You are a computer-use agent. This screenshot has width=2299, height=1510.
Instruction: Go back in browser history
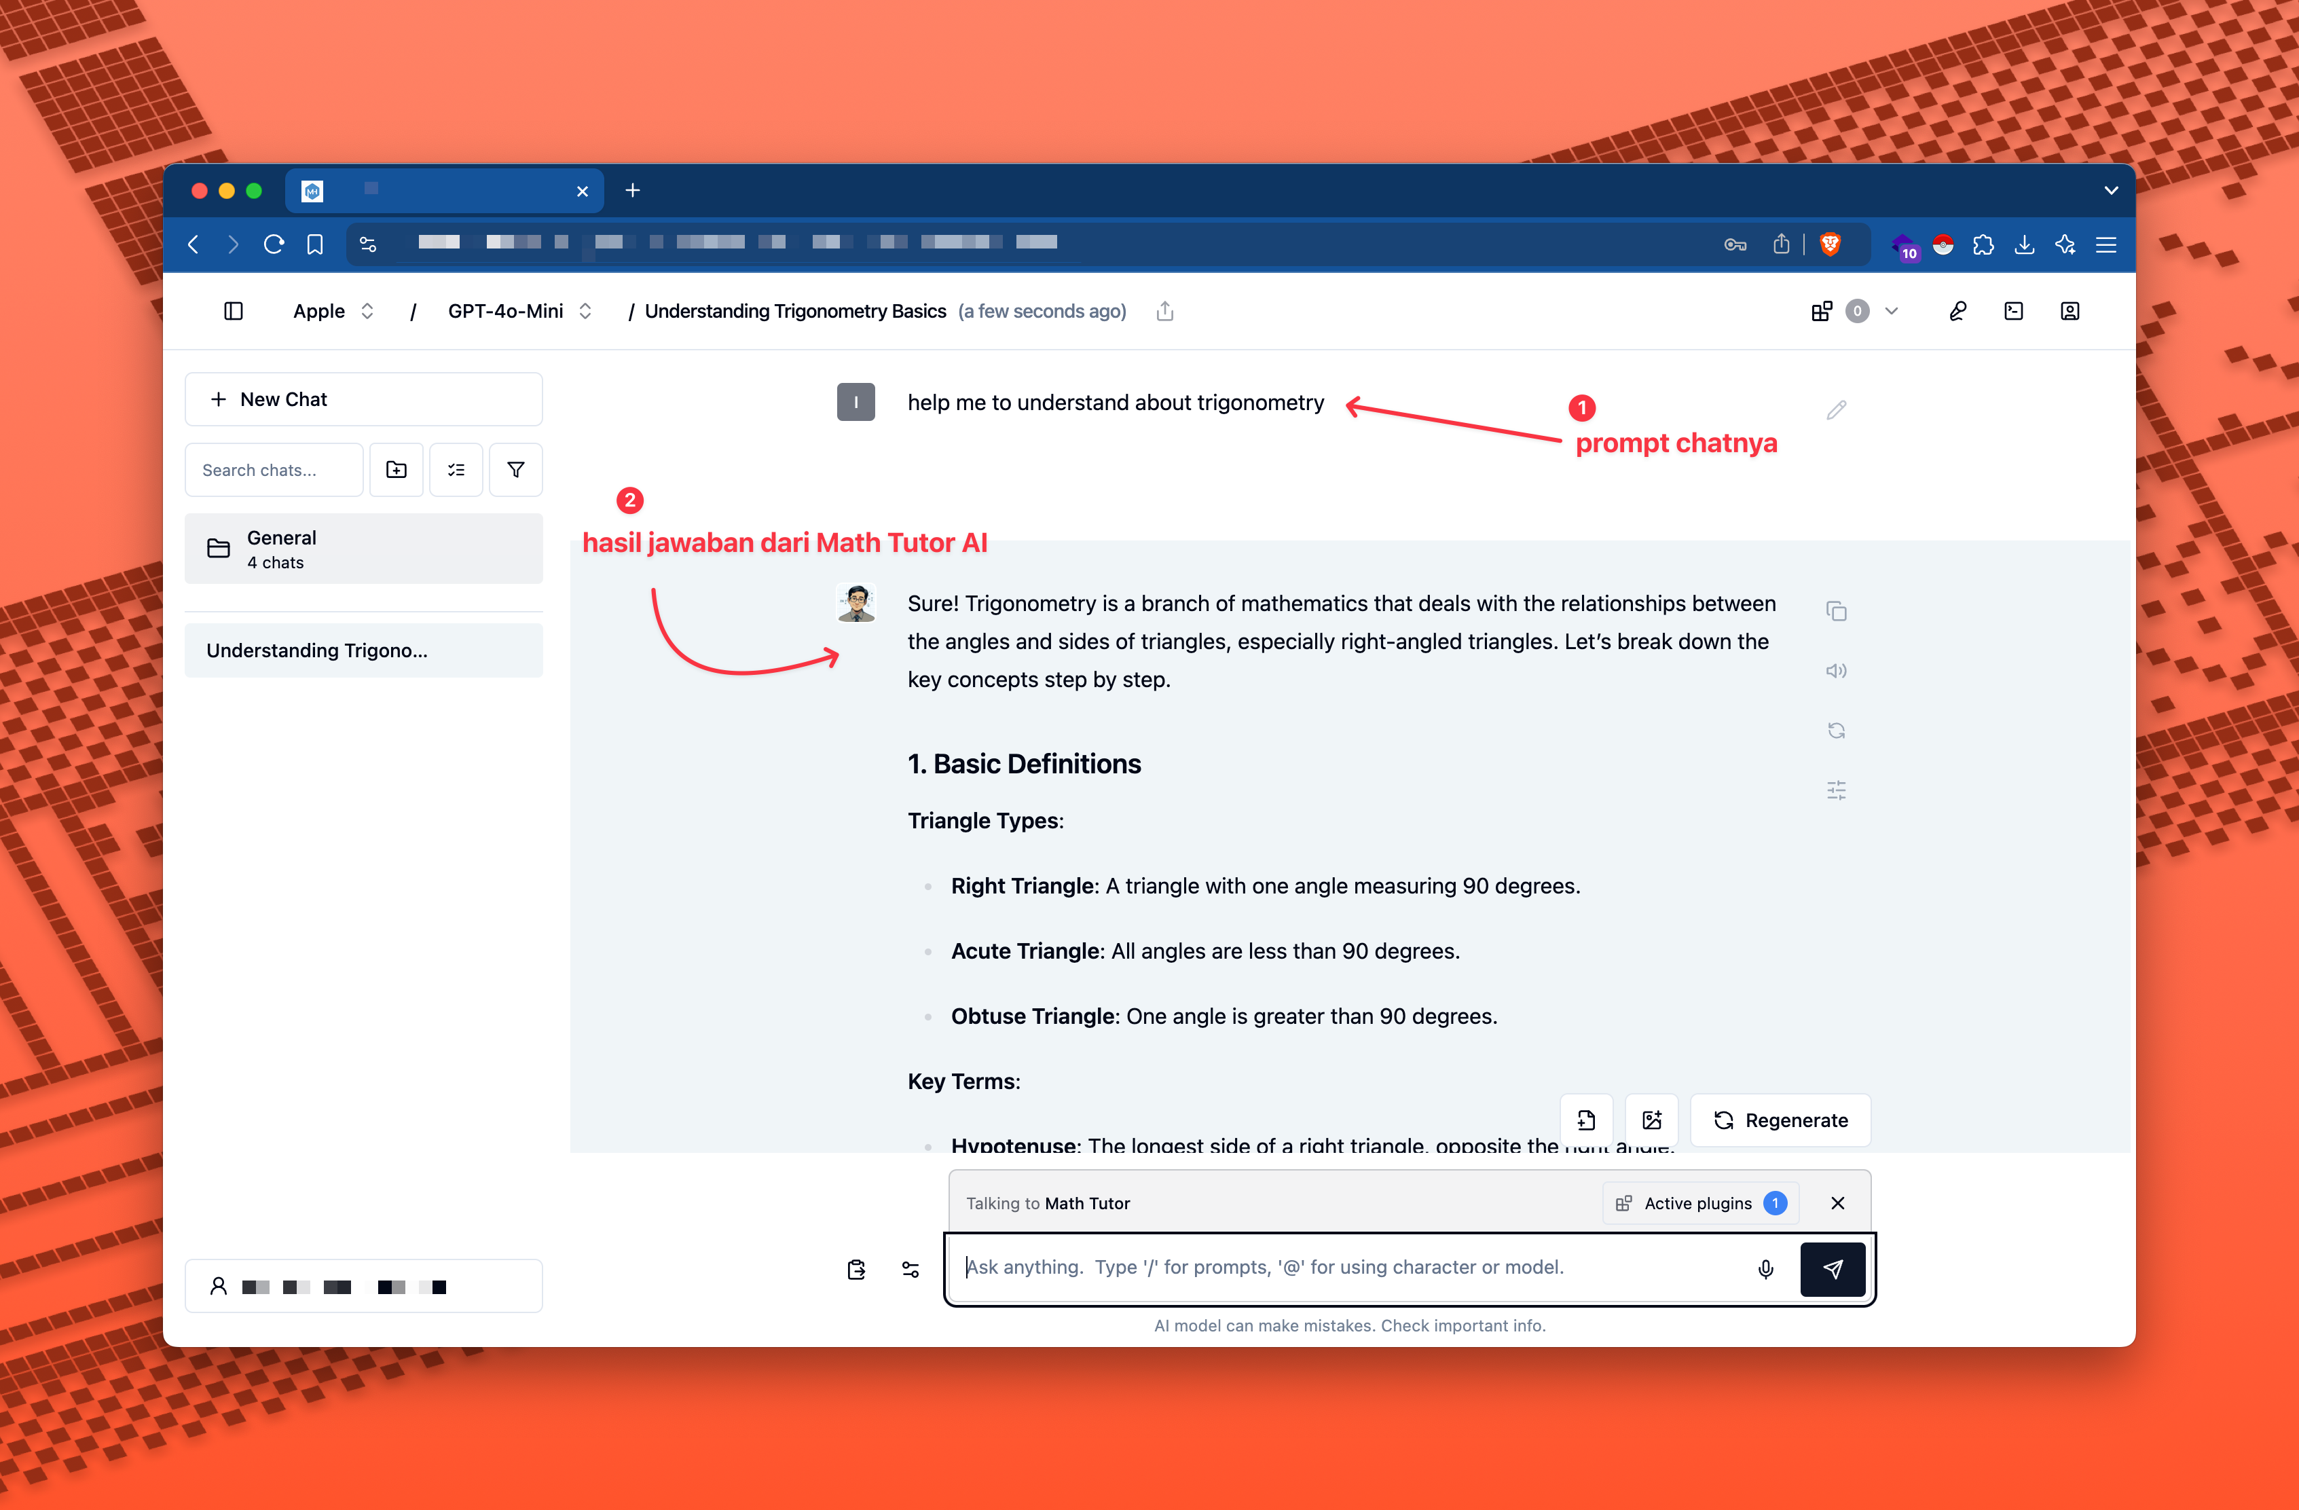pos(194,244)
